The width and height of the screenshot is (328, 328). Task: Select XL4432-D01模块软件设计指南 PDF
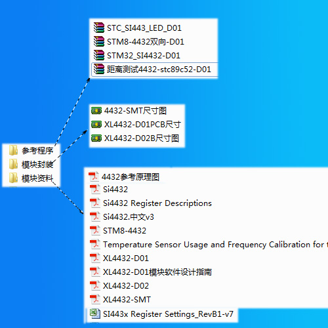point(151,272)
